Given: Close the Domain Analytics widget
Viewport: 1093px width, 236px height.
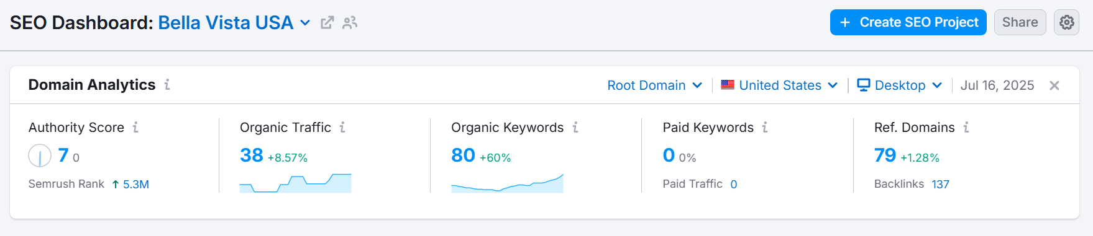Looking at the screenshot, I should [x=1054, y=85].
